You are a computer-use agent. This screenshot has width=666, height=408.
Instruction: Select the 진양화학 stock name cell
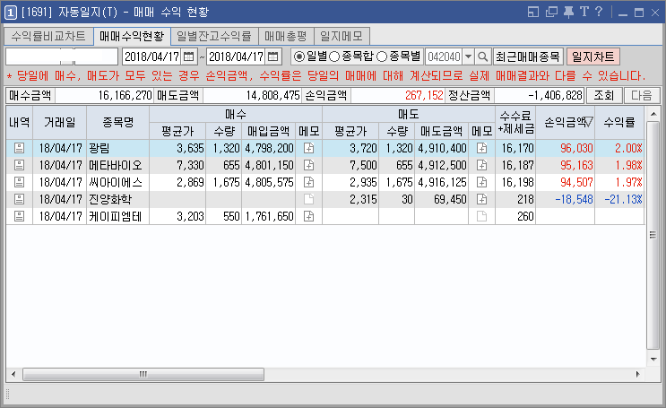coord(117,199)
